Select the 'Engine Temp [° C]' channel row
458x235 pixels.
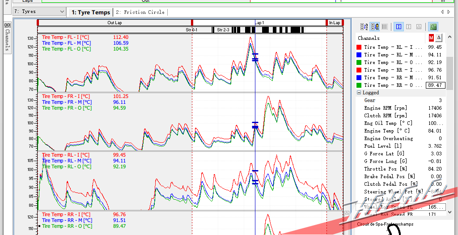click(x=401, y=131)
